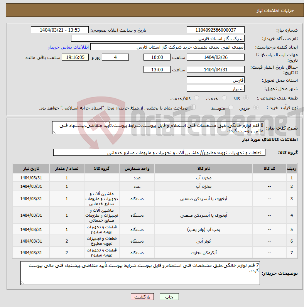This screenshot has height=307, width=304.
Task: Click the جزئیات اطلاعات نیاز page header
Action: [x=275, y=10]
